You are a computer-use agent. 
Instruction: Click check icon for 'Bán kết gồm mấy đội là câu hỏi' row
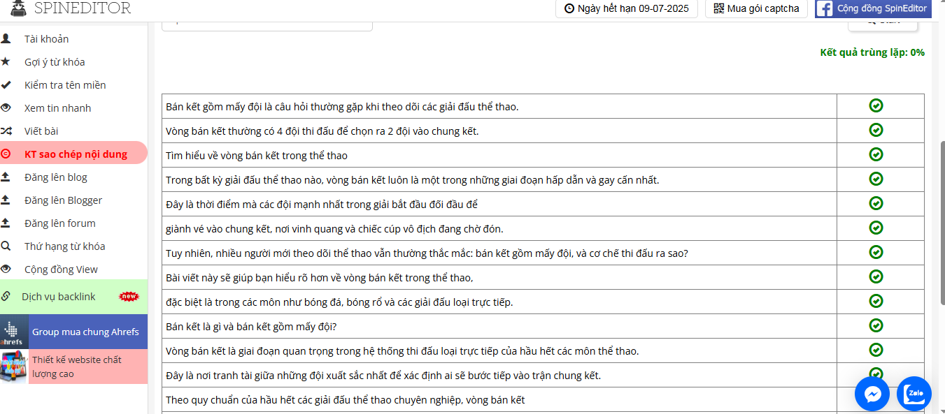(x=876, y=105)
